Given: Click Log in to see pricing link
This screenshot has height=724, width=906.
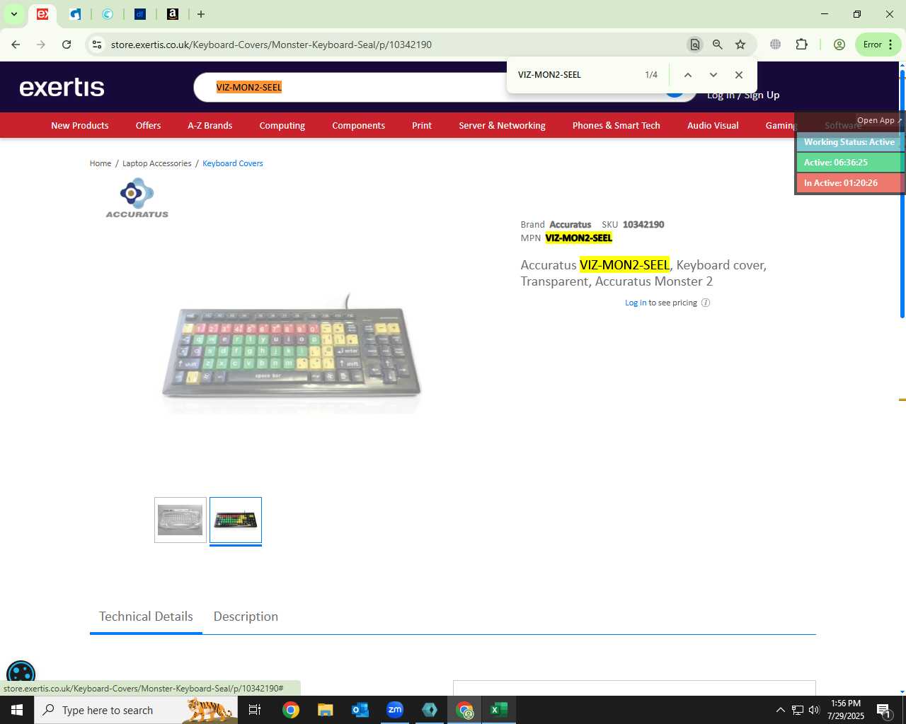Looking at the screenshot, I should click(636, 303).
